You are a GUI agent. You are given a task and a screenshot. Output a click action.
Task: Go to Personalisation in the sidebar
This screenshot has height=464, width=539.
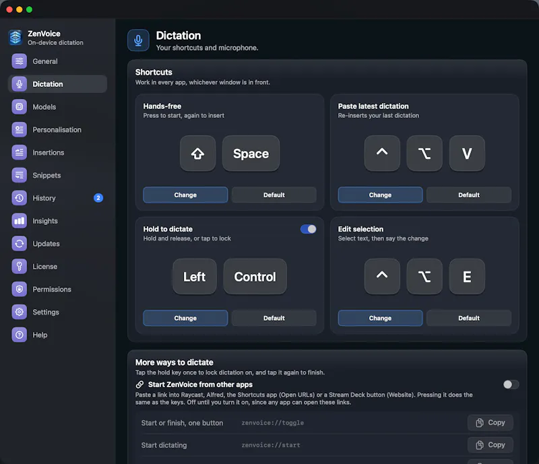57,129
